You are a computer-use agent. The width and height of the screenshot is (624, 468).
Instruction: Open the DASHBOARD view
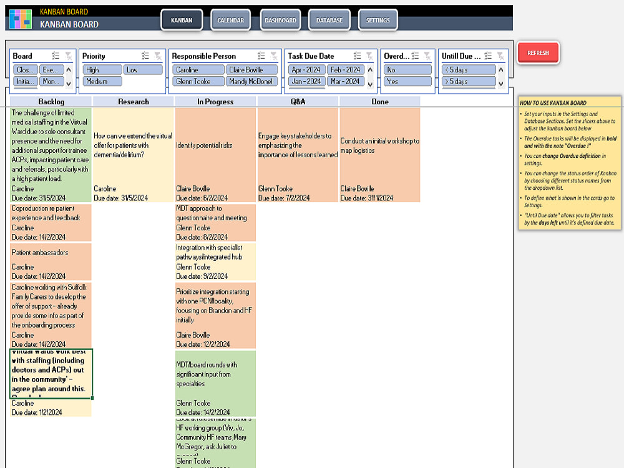tap(280, 19)
